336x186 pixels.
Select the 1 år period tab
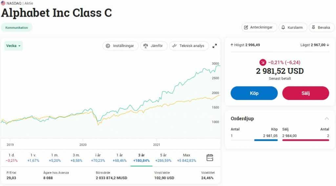coord(119,158)
